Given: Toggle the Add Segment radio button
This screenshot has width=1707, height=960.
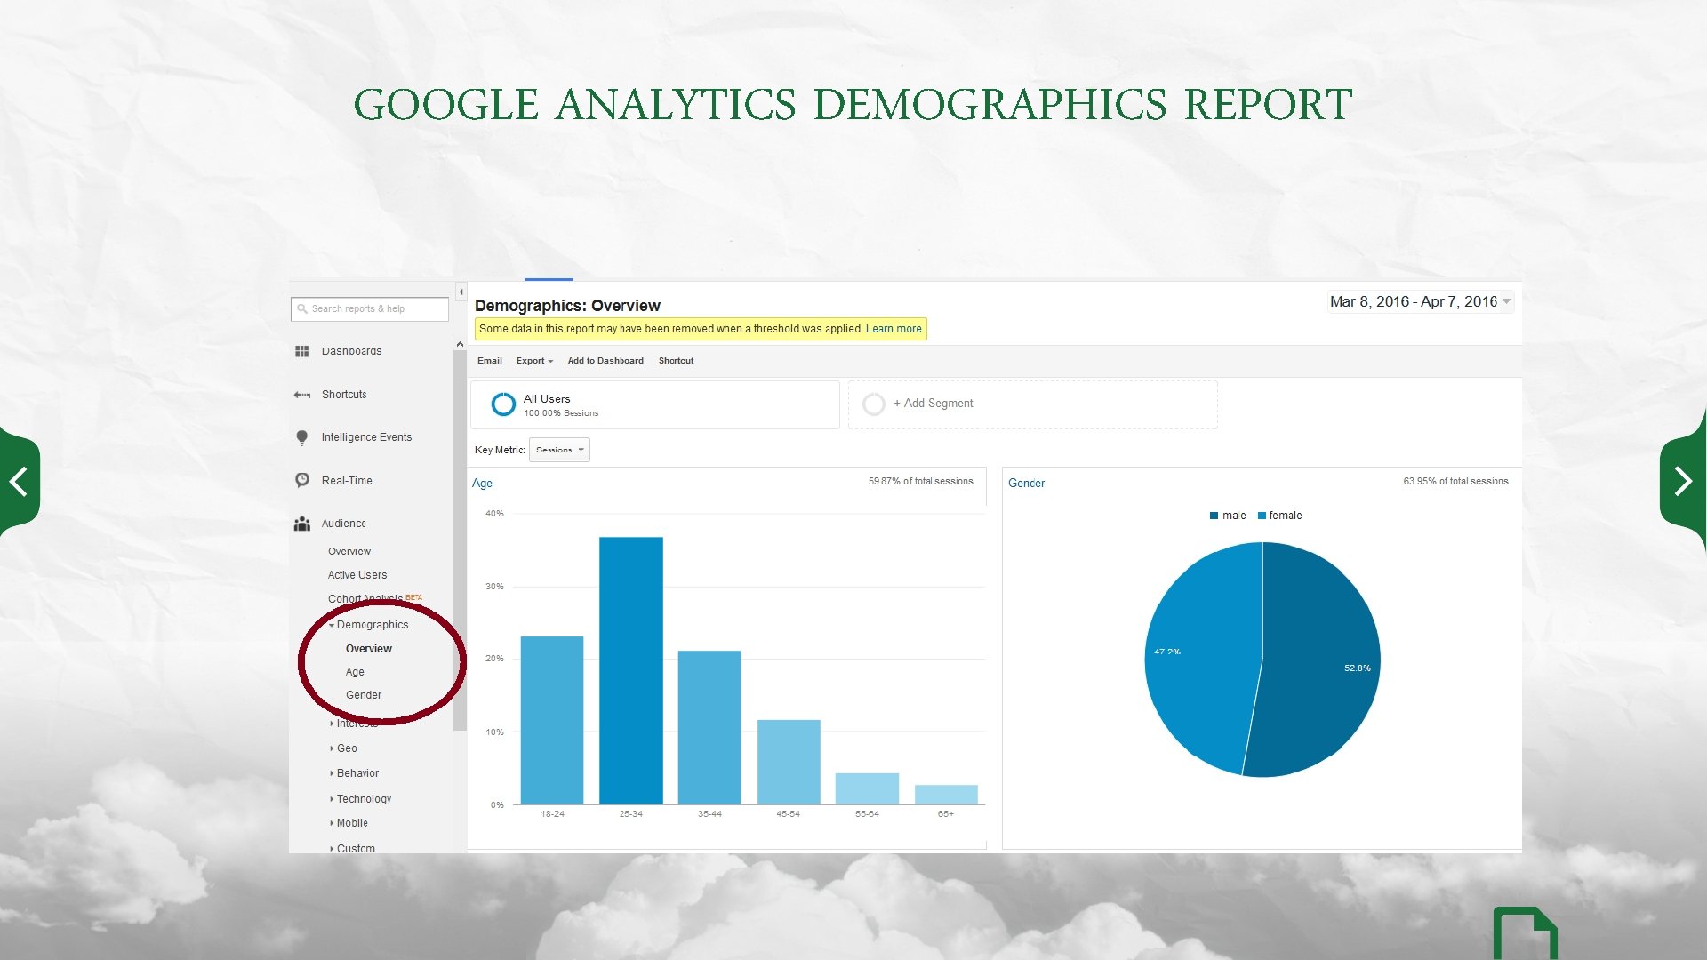Looking at the screenshot, I should click(872, 404).
